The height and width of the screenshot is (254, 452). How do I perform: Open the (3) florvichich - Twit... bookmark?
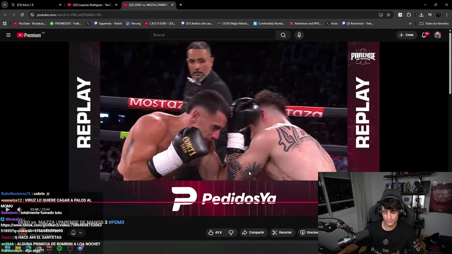(357, 24)
